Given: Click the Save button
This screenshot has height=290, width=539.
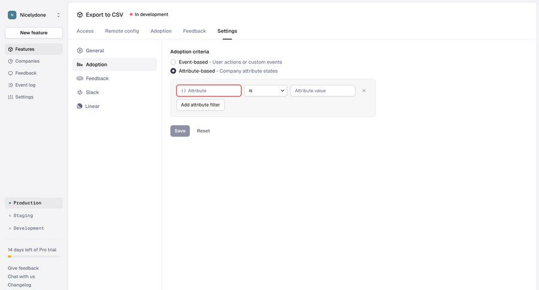Looking at the screenshot, I should pos(180,131).
